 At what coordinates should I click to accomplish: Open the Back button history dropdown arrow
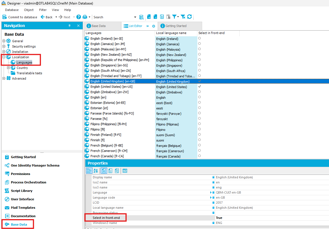[56, 17]
